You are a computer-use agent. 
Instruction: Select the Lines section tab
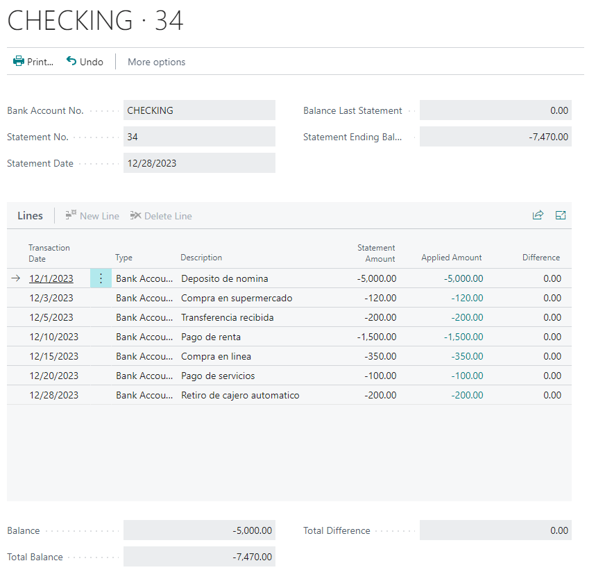click(30, 216)
